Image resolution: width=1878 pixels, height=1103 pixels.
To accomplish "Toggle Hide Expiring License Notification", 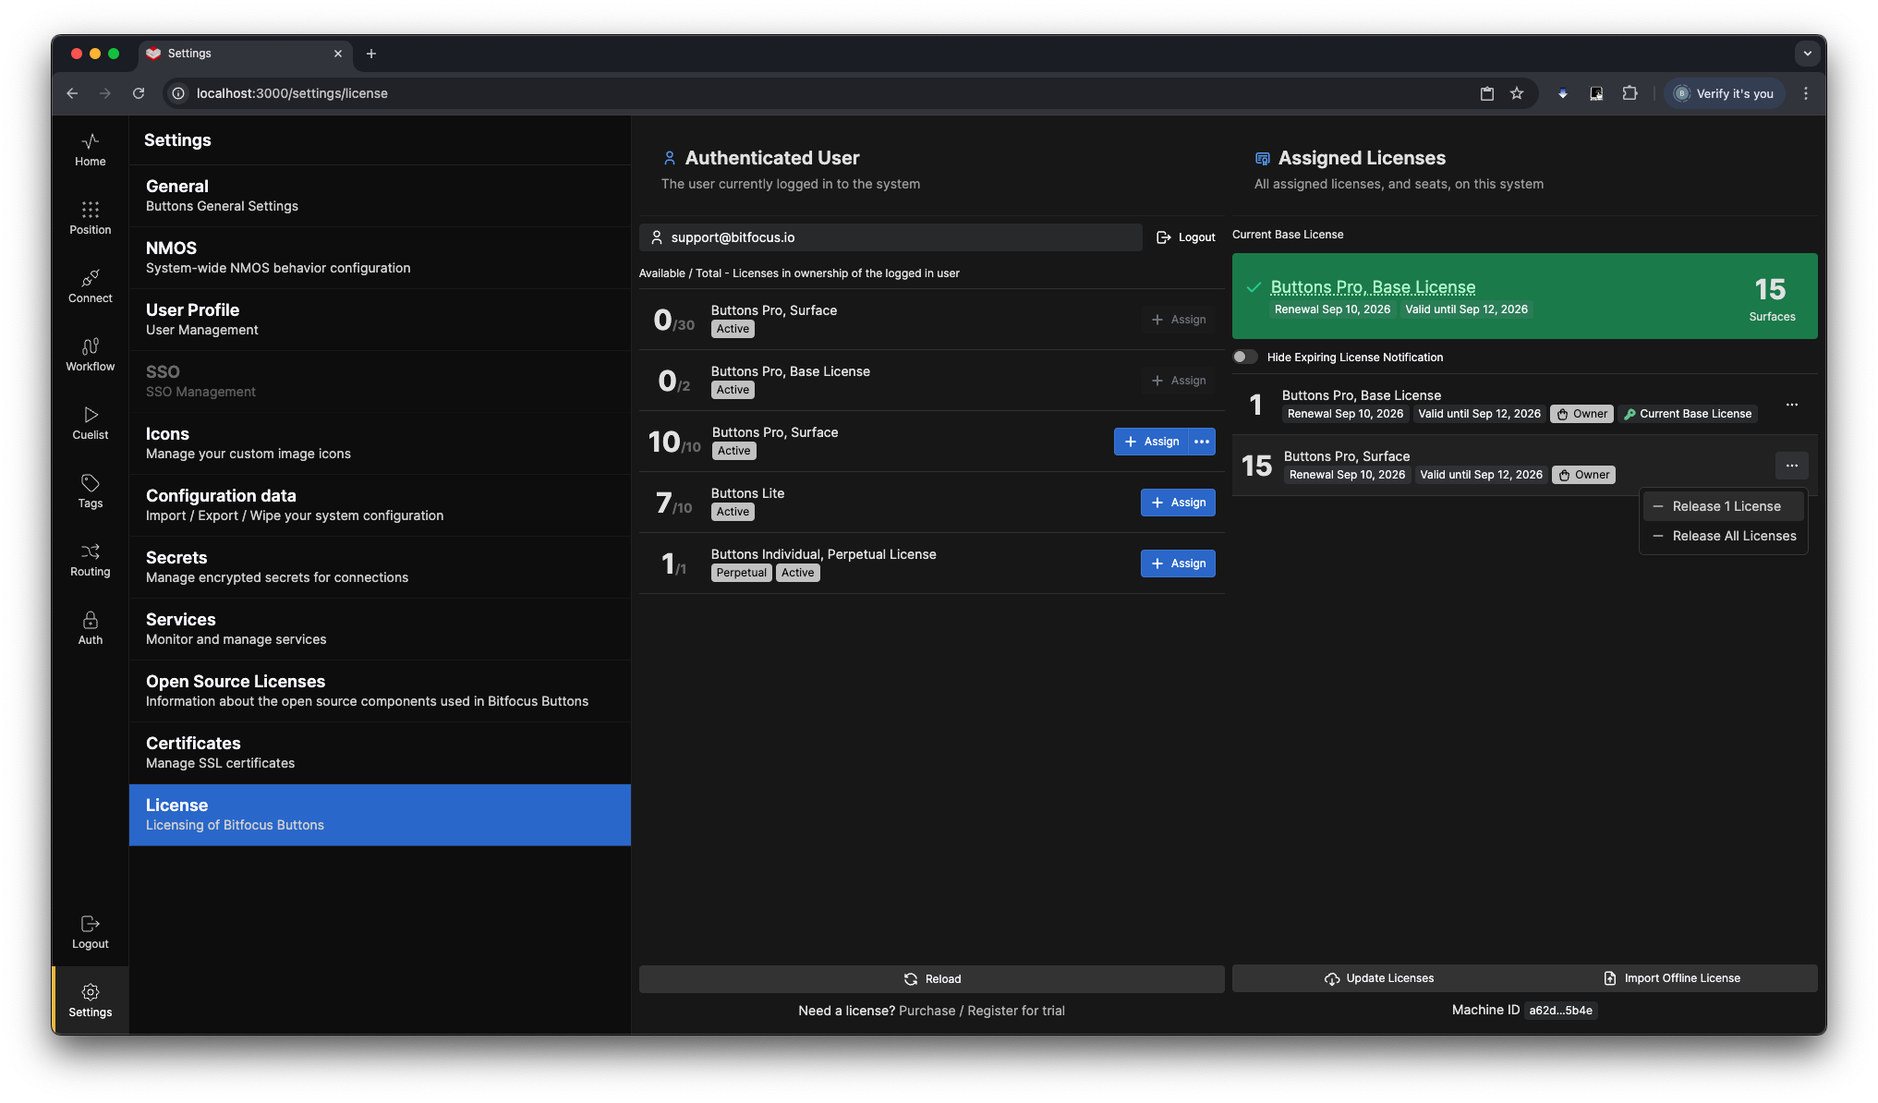I will 1245,357.
